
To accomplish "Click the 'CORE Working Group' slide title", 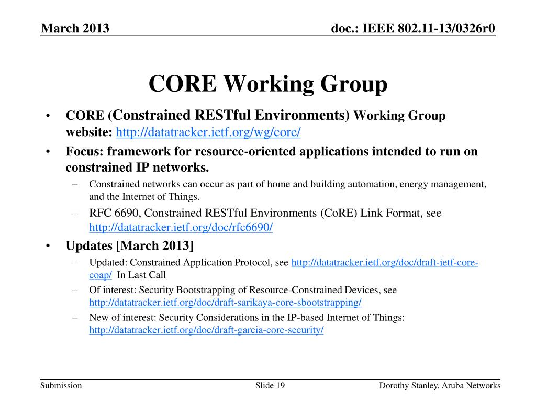I will (268, 84).
